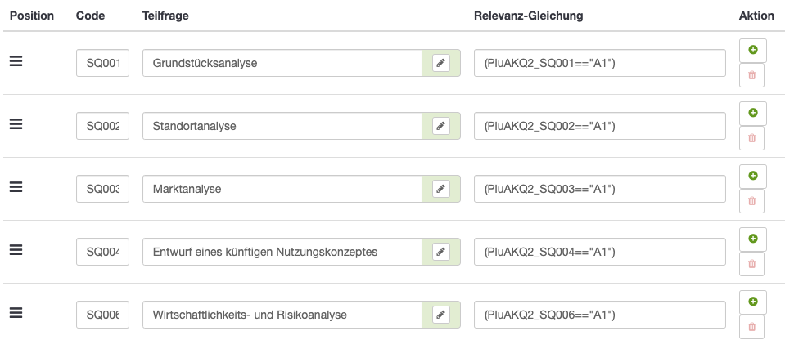The height and width of the screenshot is (349, 785).
Task: Click the position handle of the SQ006 row
Action: [x=16, y=313]
